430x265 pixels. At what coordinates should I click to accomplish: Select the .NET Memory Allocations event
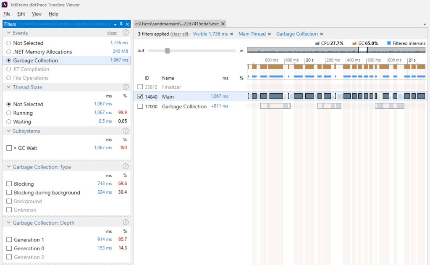coord(9,52)
